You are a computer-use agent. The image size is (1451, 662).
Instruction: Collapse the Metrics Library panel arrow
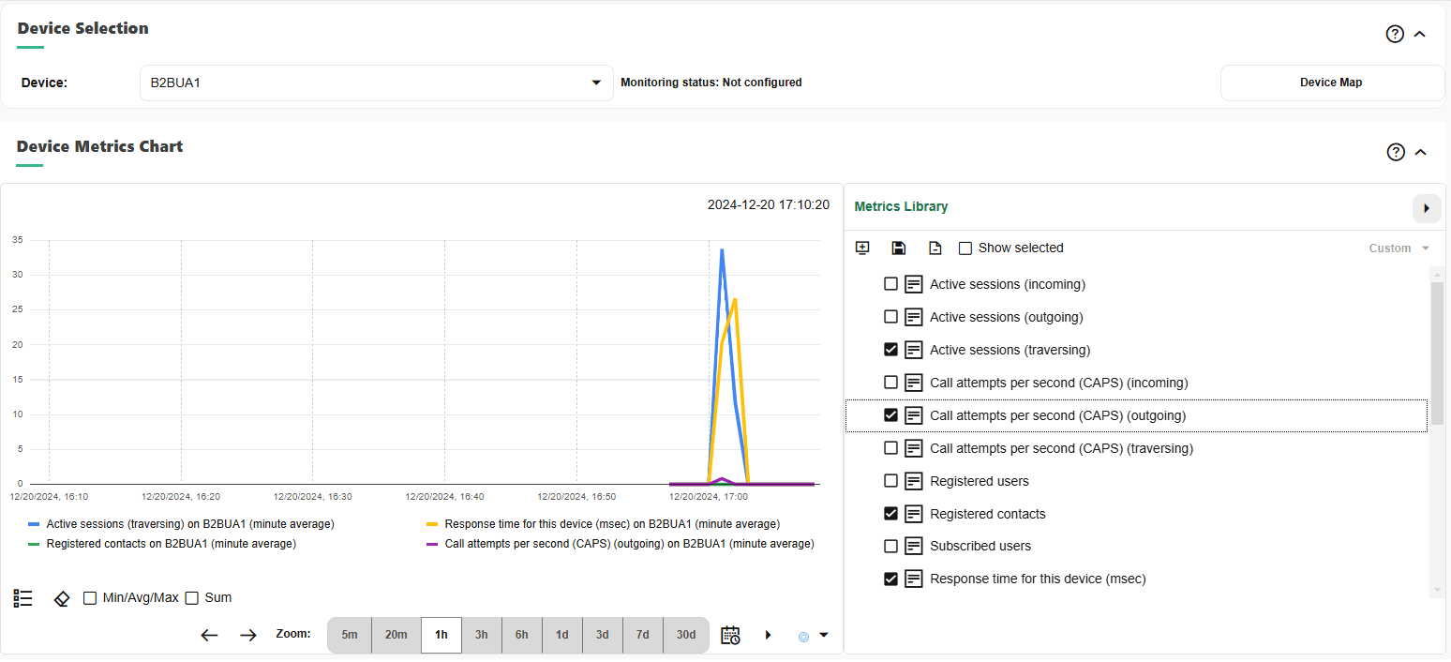1426,208
